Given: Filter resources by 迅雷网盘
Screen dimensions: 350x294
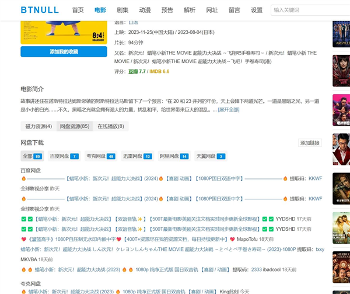Looking at the screenshot, I should 137,156.
